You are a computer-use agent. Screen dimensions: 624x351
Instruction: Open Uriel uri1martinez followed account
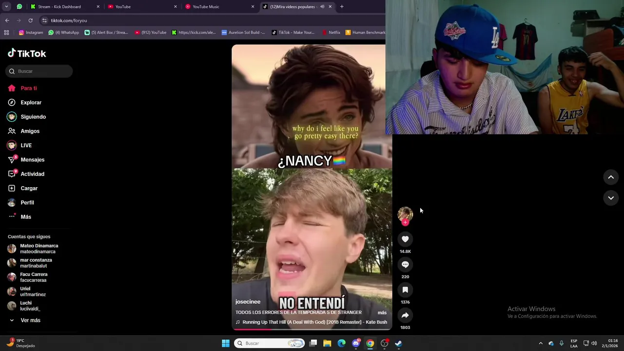(x=27, y=292)
